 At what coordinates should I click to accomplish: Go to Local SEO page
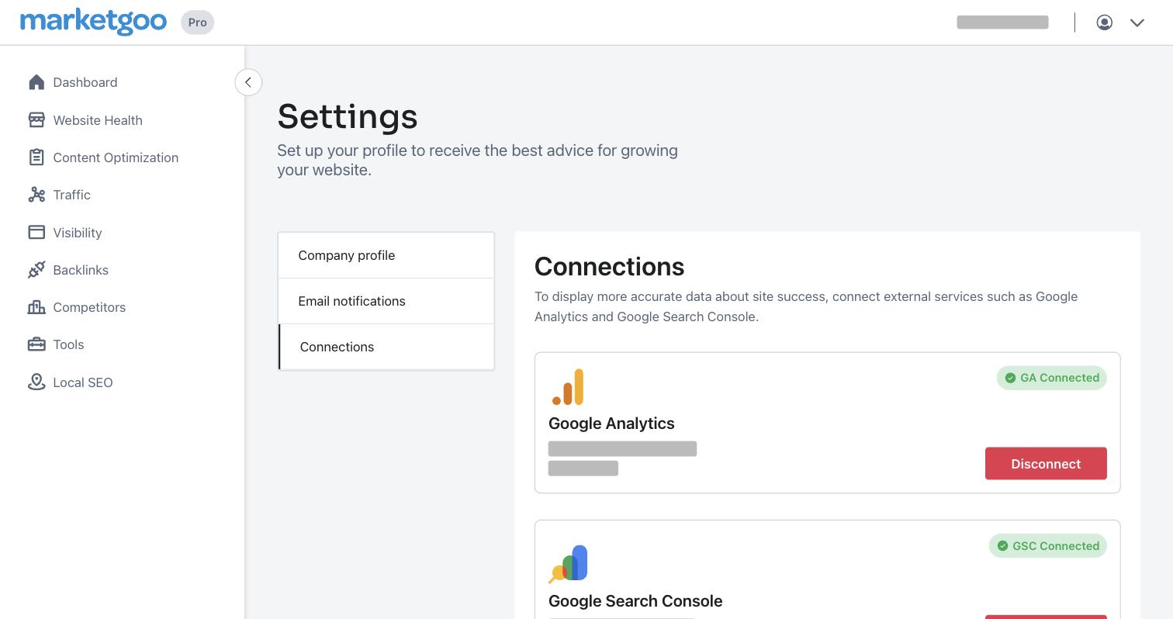[x=83, y=382]
